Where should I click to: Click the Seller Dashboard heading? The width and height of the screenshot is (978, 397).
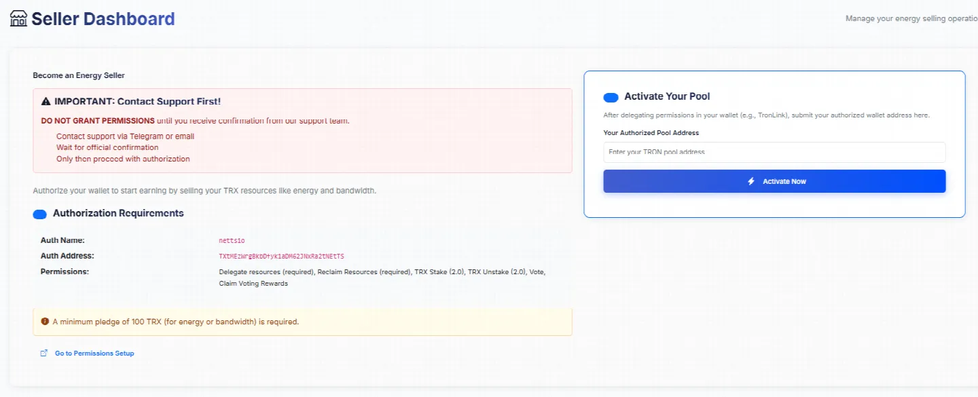[x=103, y=19]
